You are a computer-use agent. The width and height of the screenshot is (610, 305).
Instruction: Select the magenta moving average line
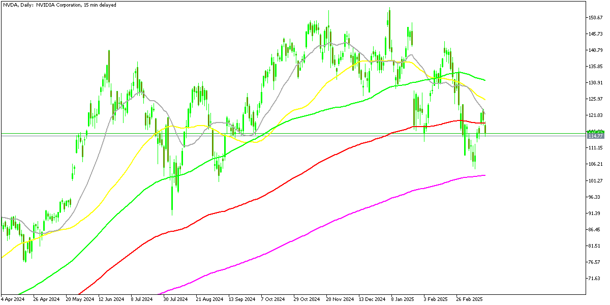click(x=305, y=235)
